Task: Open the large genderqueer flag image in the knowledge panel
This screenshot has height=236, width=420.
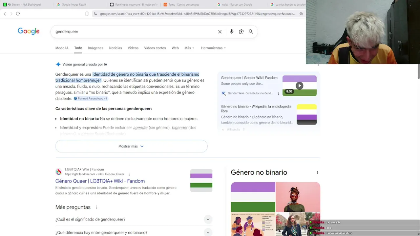Action: (253, 197)
